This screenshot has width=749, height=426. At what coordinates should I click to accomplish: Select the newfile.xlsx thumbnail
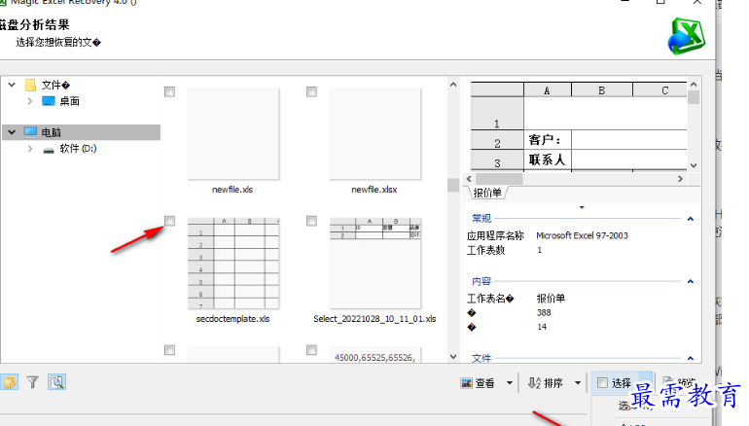coord(374,133)
